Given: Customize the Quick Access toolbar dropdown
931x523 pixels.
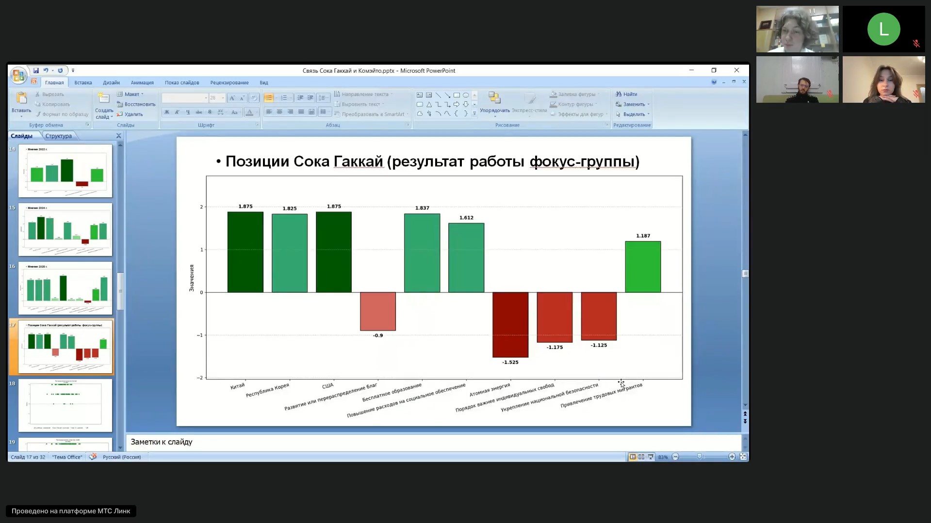Looking at the screenshot, I should point(73,71).
